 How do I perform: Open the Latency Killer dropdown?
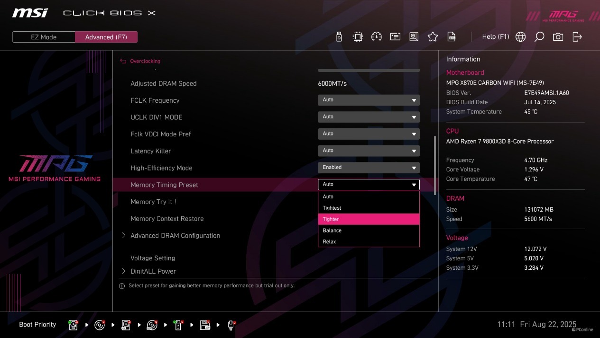click(x=369, y=151)
